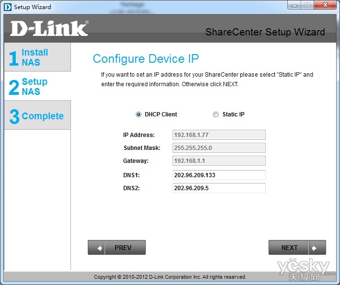Image resolution: width=340 pixels, height=285 pixels.
Task: Click the 'DNS2:' label
Action: click(x=131, y=188)
